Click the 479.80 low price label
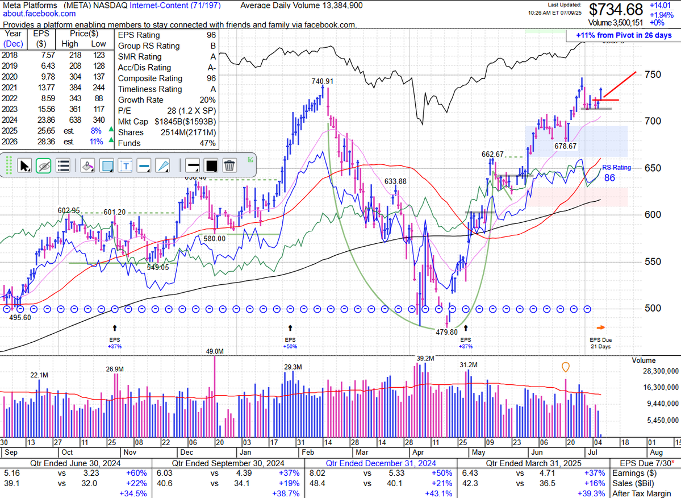Screen dimensions: 681x498 click(x=446, y=332)
